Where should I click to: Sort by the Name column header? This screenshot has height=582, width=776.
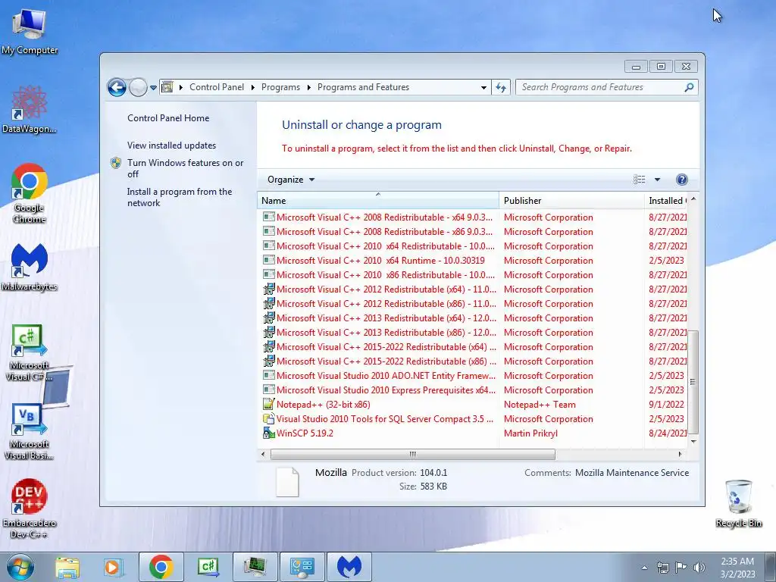[378, 200]
